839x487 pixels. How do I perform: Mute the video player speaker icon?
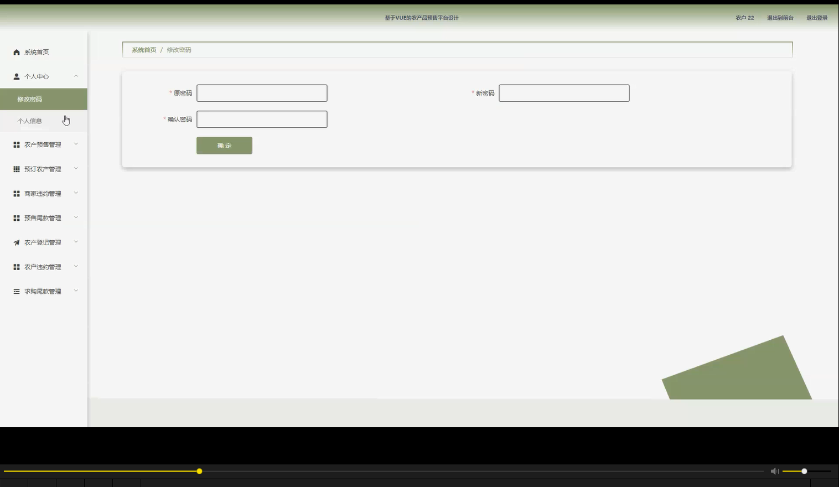(775, 471)
